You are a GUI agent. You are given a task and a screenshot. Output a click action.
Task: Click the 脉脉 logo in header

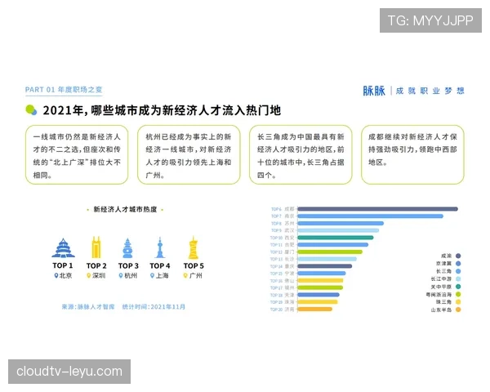pyautogui.click(x=374, y=91)
